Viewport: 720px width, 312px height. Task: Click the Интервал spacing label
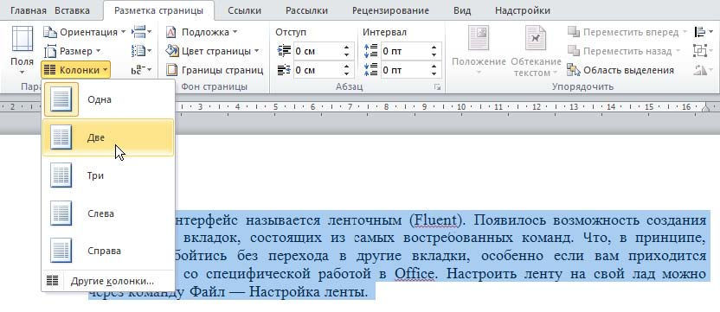tap(384, 32)
